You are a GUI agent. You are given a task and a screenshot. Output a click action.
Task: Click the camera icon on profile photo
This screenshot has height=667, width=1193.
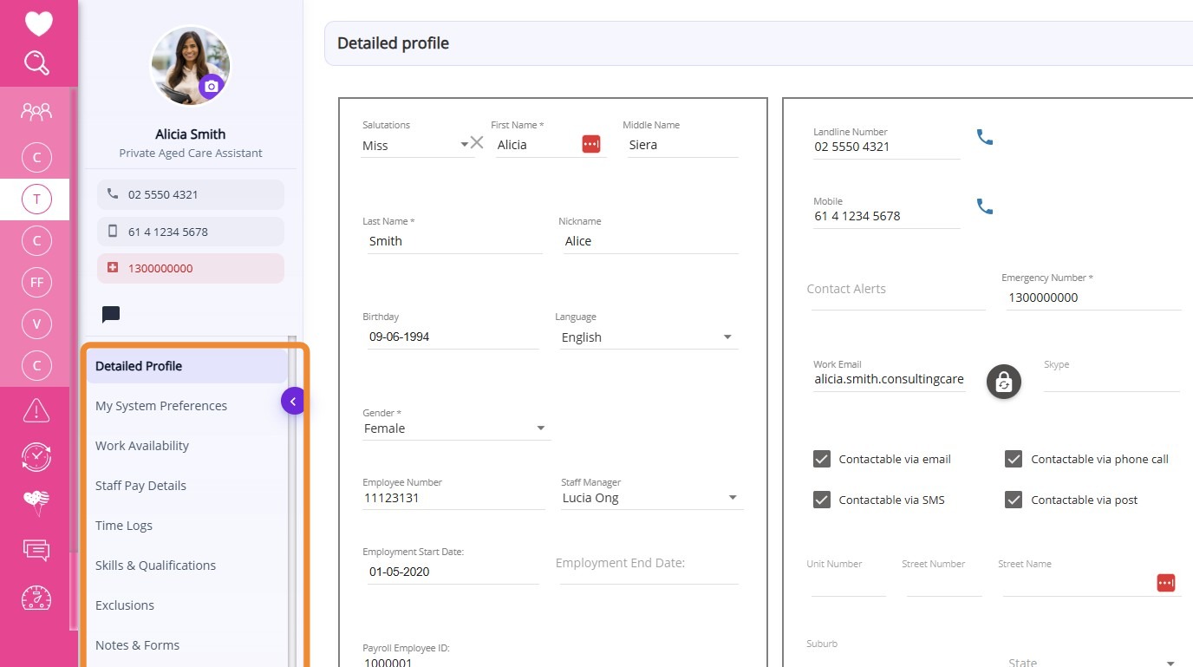(212, 87)
